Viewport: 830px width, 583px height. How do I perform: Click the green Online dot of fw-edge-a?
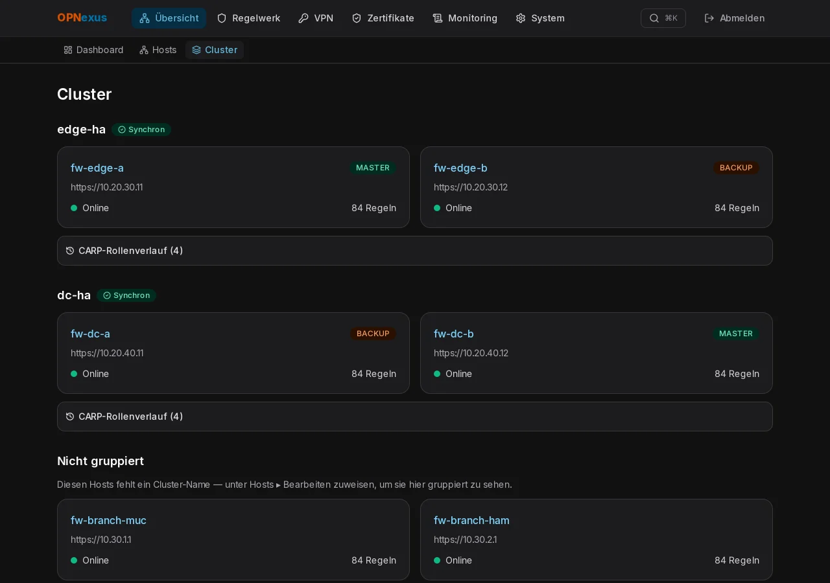point(74,208)
